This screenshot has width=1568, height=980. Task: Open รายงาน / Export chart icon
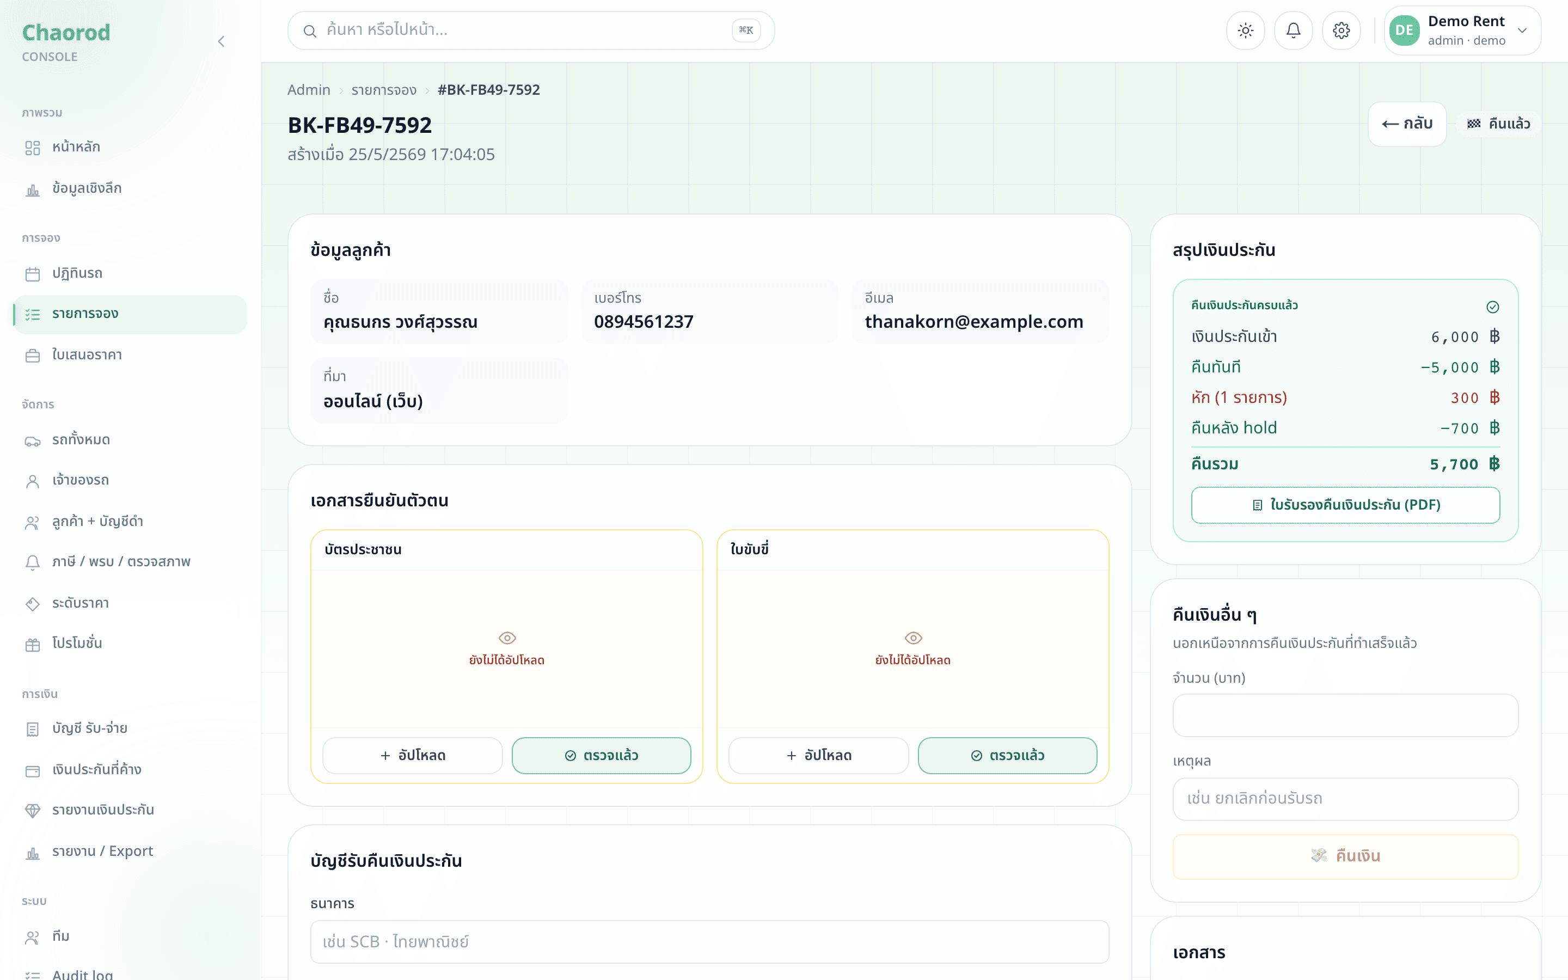click(x=33, y=852)
